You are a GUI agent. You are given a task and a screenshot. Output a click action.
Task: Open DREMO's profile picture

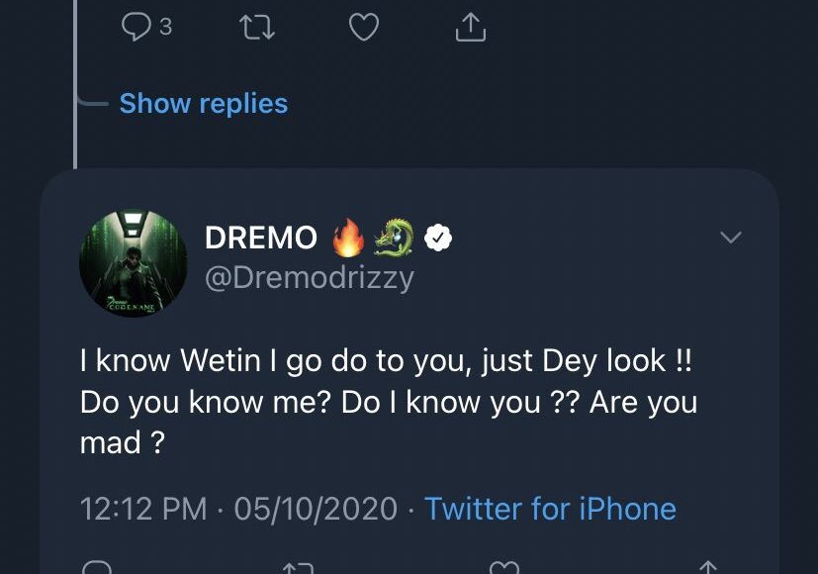133,263
